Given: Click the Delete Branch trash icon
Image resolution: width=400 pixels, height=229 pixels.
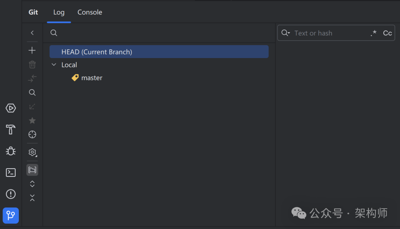Looking at the screenshot, I should [x=32, y=64].
